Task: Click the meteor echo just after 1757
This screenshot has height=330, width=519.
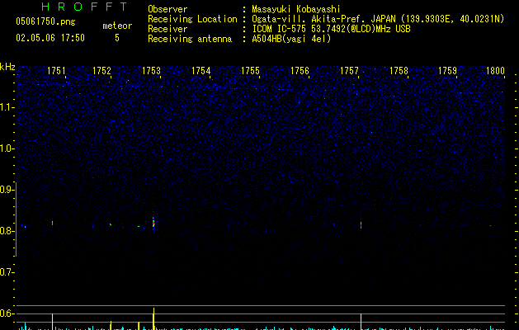Action: pyautogui.click(x=361, y=225)
